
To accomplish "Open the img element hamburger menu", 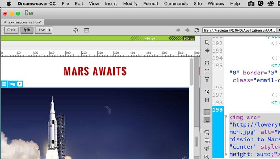I will [4, 84].
